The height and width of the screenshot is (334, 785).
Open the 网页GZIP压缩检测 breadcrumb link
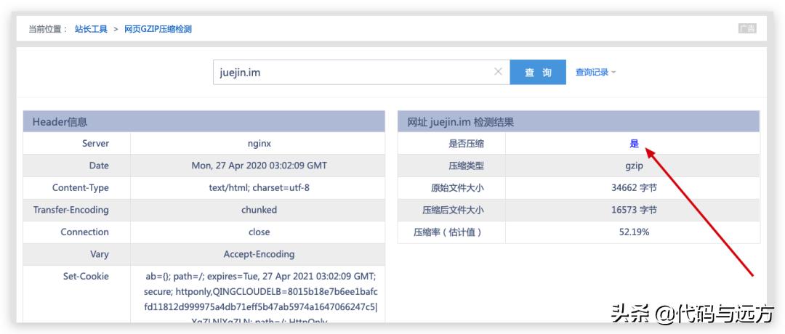(158, 29)
